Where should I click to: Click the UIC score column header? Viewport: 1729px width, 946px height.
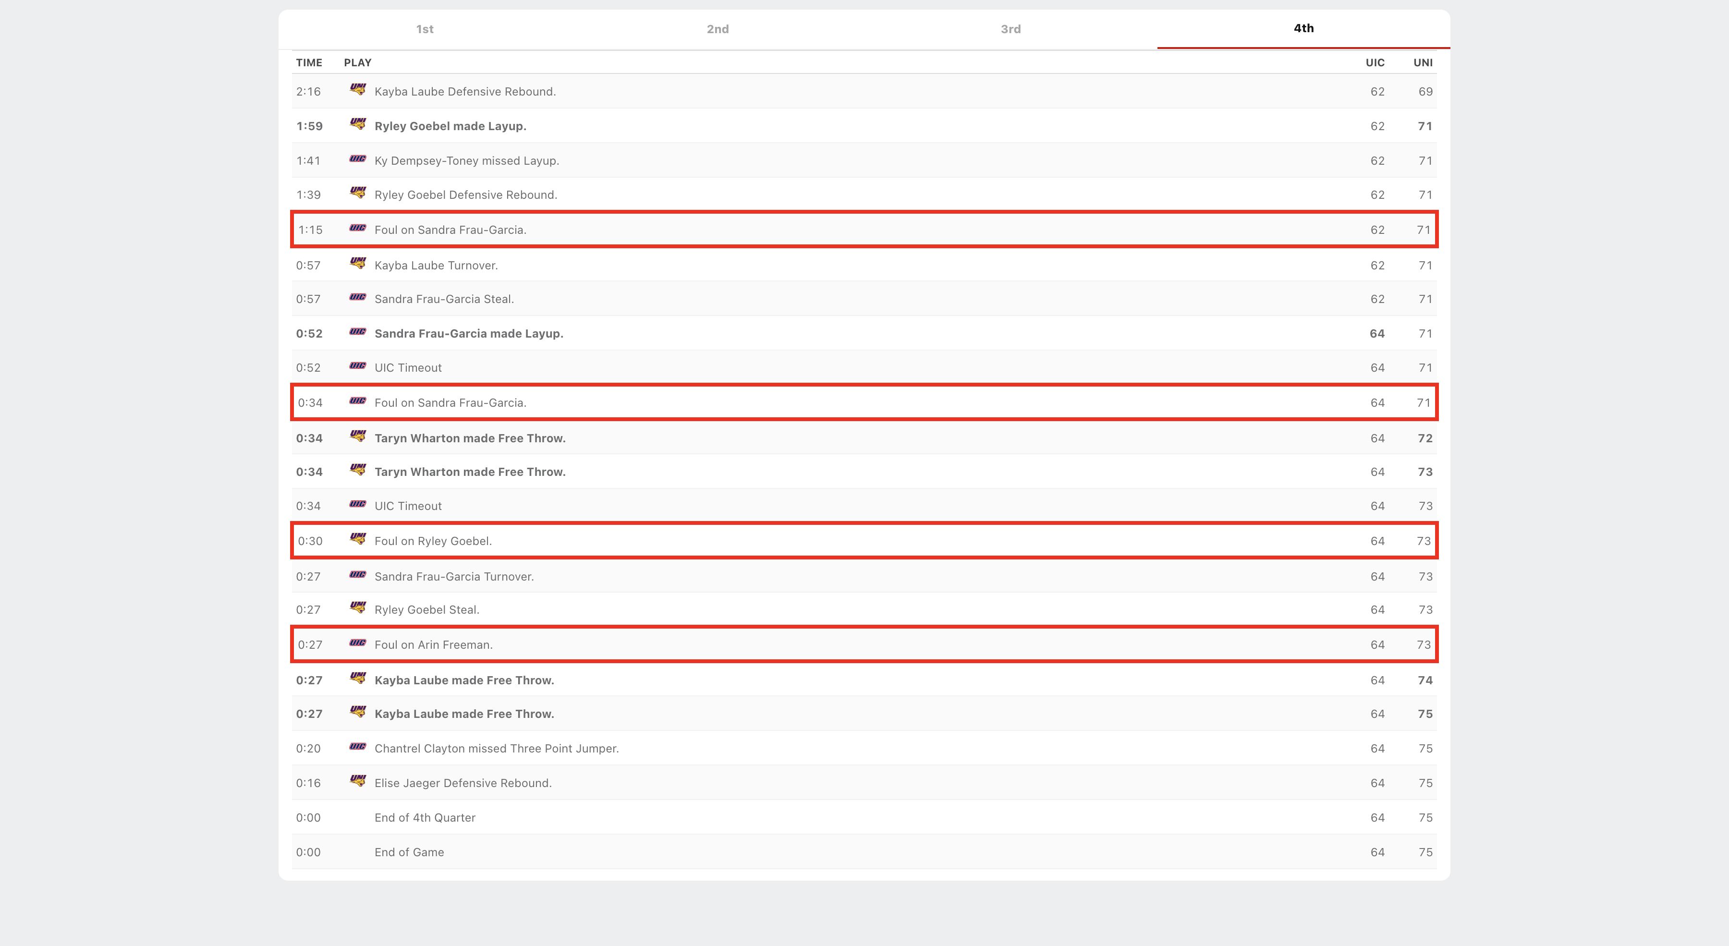(1375, 62)
